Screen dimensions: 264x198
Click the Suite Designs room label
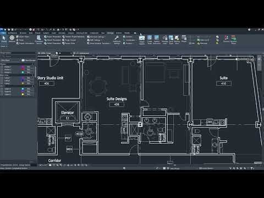coord(117,99)
